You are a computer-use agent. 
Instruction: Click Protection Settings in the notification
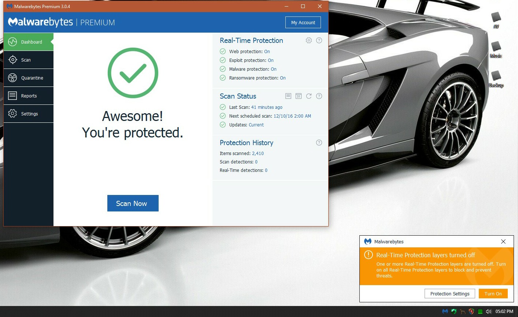[450, 294]
